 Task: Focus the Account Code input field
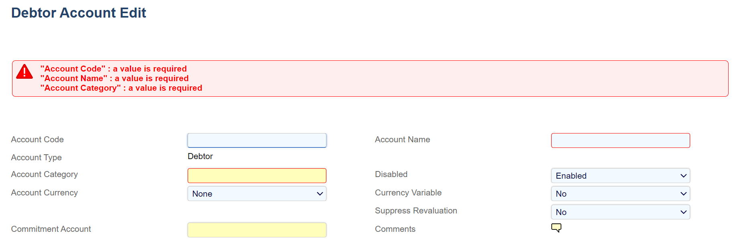pyautogui.click(x=257, y=140)
